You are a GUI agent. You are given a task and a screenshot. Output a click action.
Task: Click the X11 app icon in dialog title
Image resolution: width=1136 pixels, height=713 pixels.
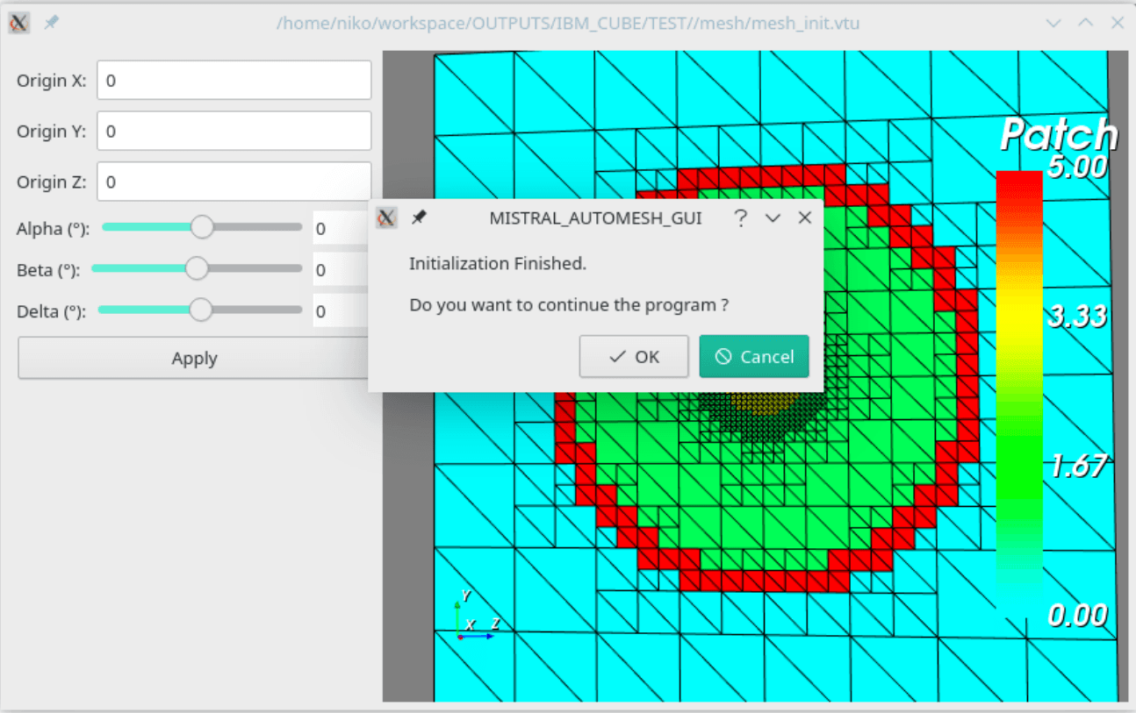coord(386,217)
